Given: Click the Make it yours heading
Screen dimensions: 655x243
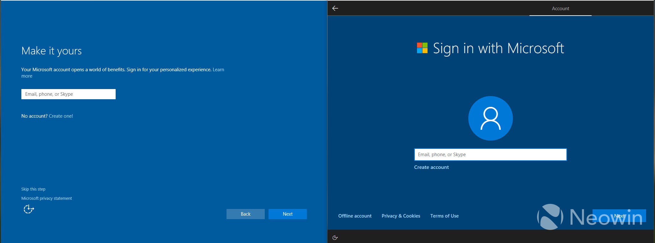Looking at the screenshot, I should [x=52, y=51].
